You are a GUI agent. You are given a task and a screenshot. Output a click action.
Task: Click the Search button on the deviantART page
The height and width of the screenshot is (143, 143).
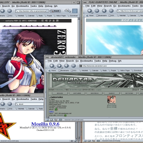136,90
